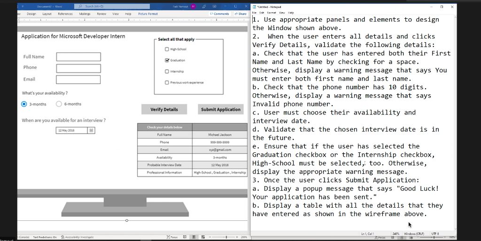Open the Layout tab in Word
The image size is (481, 241).
coord(47,14)
